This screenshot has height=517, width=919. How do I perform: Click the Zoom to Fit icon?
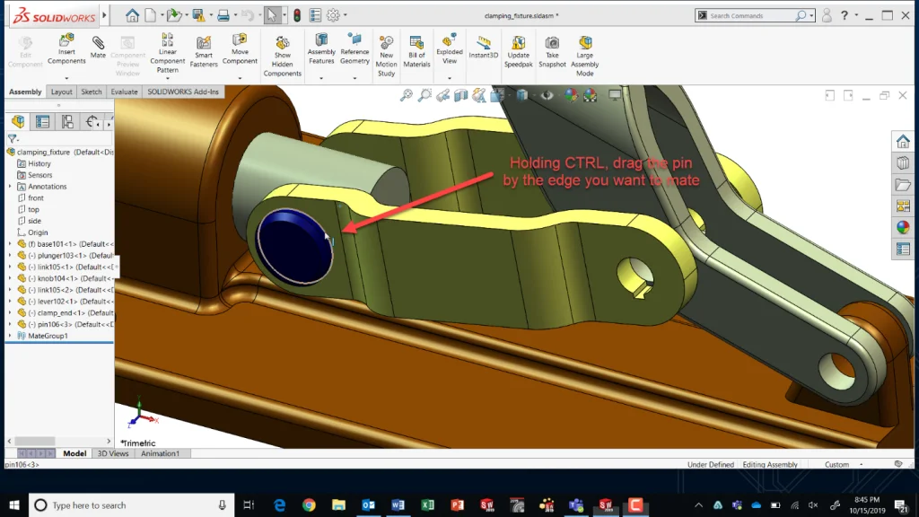tap(406, 94)
